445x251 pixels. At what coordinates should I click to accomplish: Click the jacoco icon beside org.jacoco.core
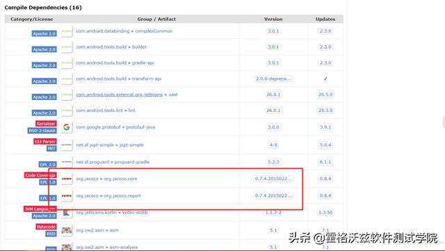67,179
